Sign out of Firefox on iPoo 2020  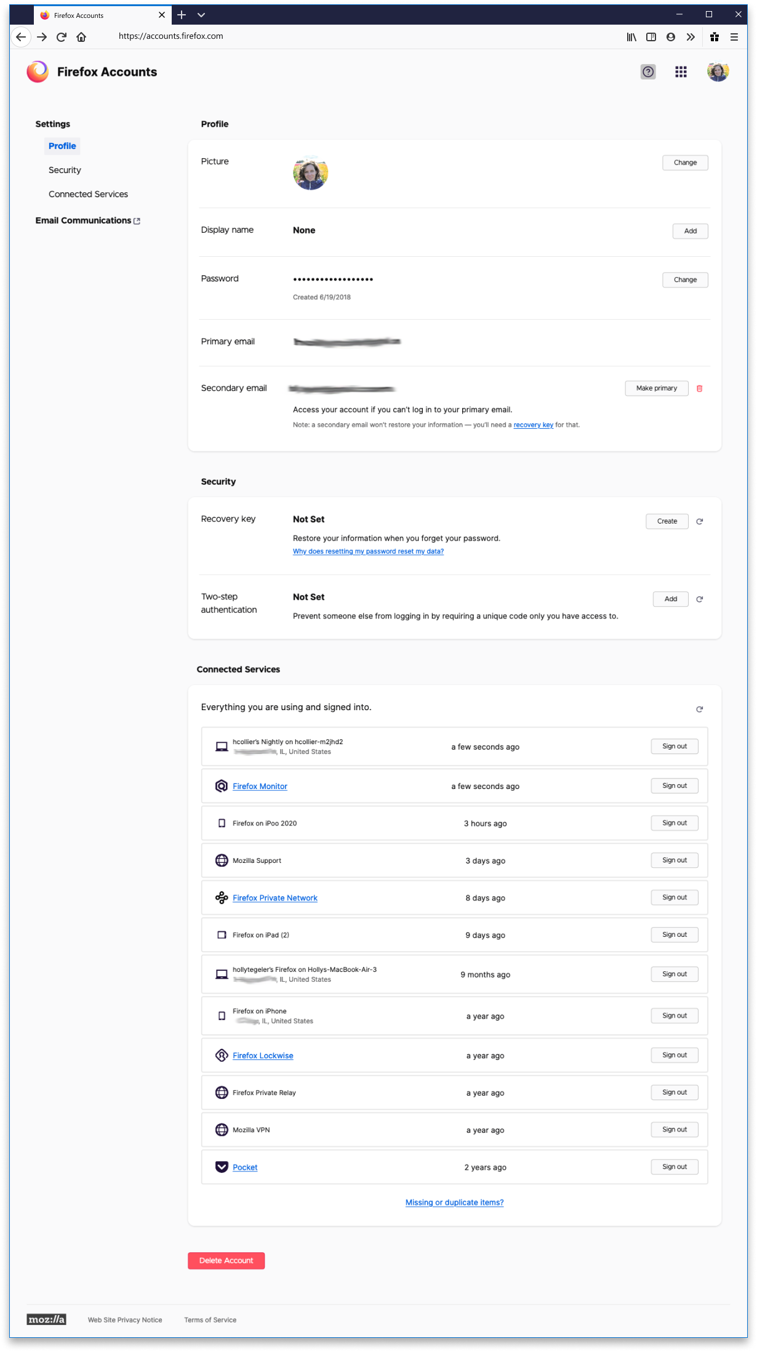pos(675,823)
